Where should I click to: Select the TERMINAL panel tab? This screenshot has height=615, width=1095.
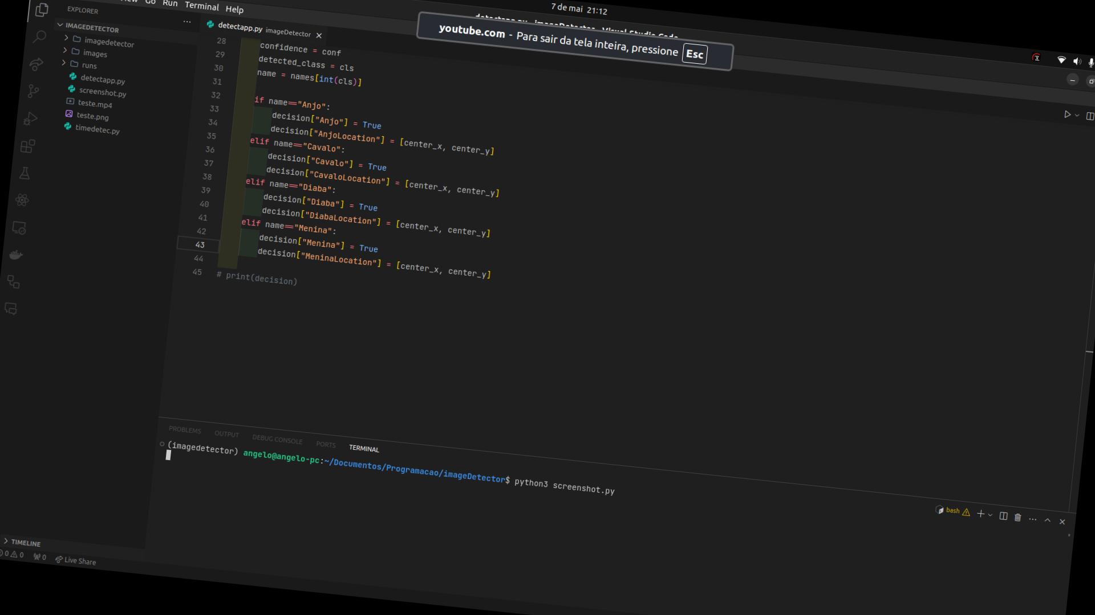pos(364,449)
